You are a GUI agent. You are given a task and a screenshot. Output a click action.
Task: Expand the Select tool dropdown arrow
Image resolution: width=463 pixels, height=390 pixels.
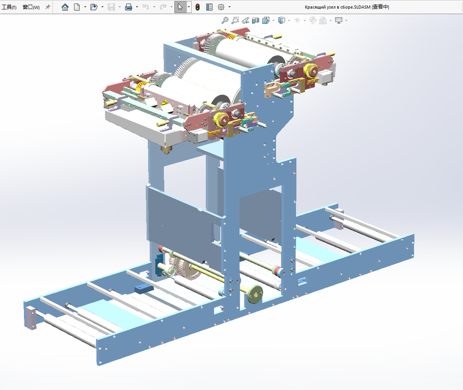tap(189, 7)
